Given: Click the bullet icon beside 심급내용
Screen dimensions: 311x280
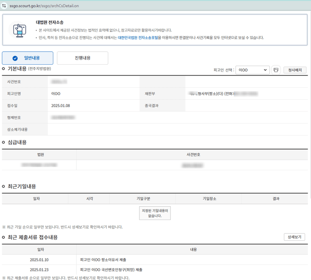Looking at the screenshot, I should [4, 142].
